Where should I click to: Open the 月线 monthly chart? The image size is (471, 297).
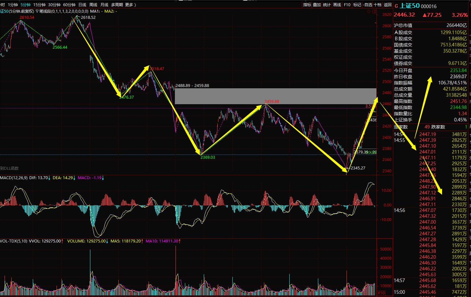104,5
